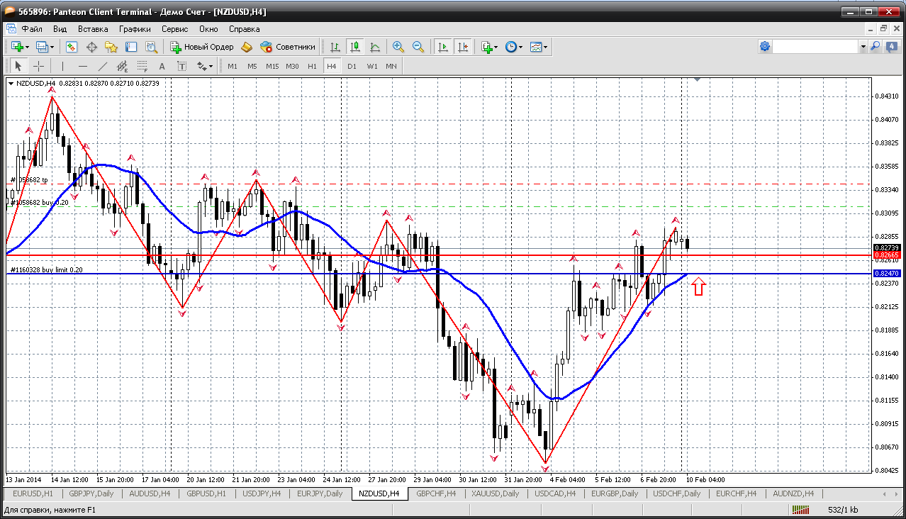
Task: Switch to Line Chart display mode
Action: click(375, 47)
